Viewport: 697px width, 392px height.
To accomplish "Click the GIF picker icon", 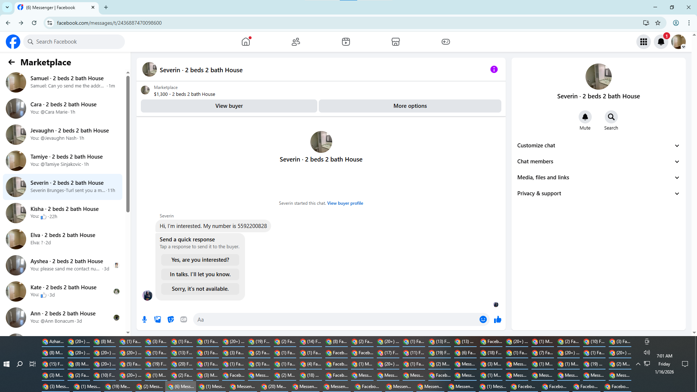I will coord(184,319).
